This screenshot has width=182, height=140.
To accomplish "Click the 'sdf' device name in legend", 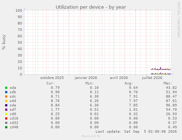I will [13, 110].
